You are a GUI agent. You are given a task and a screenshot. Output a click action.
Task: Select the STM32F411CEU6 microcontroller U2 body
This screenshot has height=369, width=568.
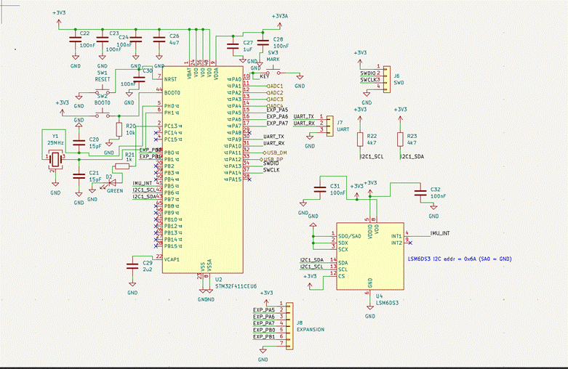(x=202, y=169)
